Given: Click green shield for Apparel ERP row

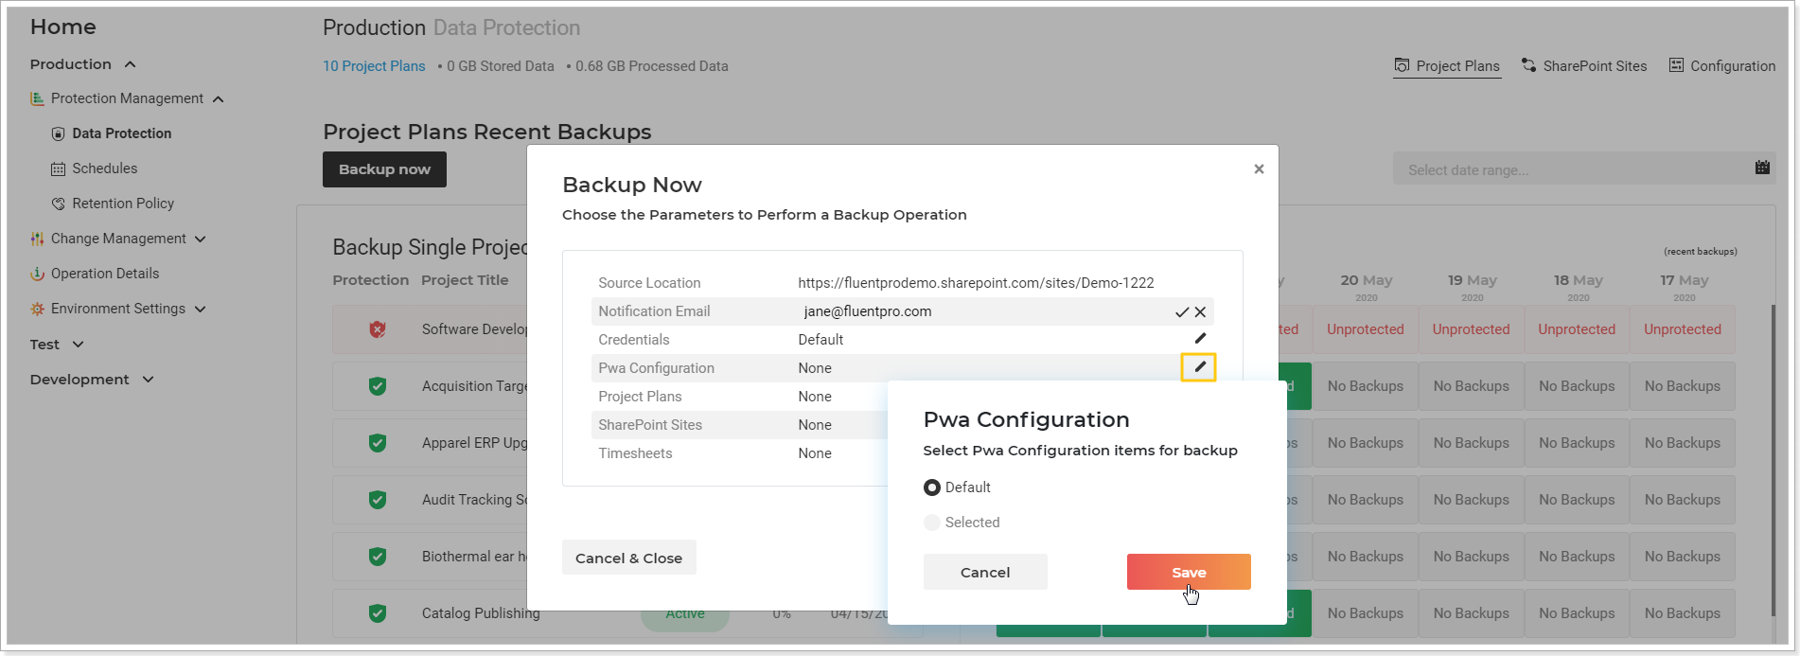Looking at the screenshot, I should pyautogui.click(x=378, y=443).
